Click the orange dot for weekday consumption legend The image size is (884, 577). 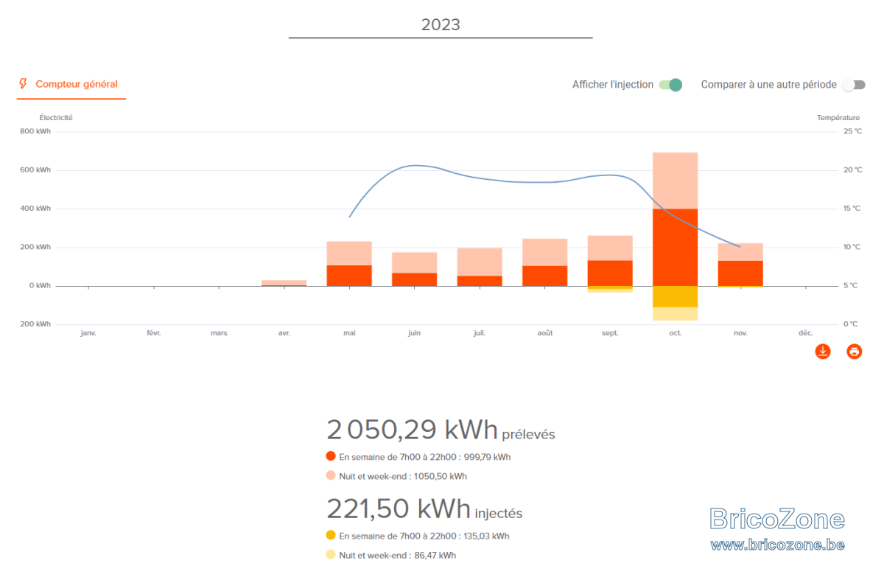click(x=331, y=456)
